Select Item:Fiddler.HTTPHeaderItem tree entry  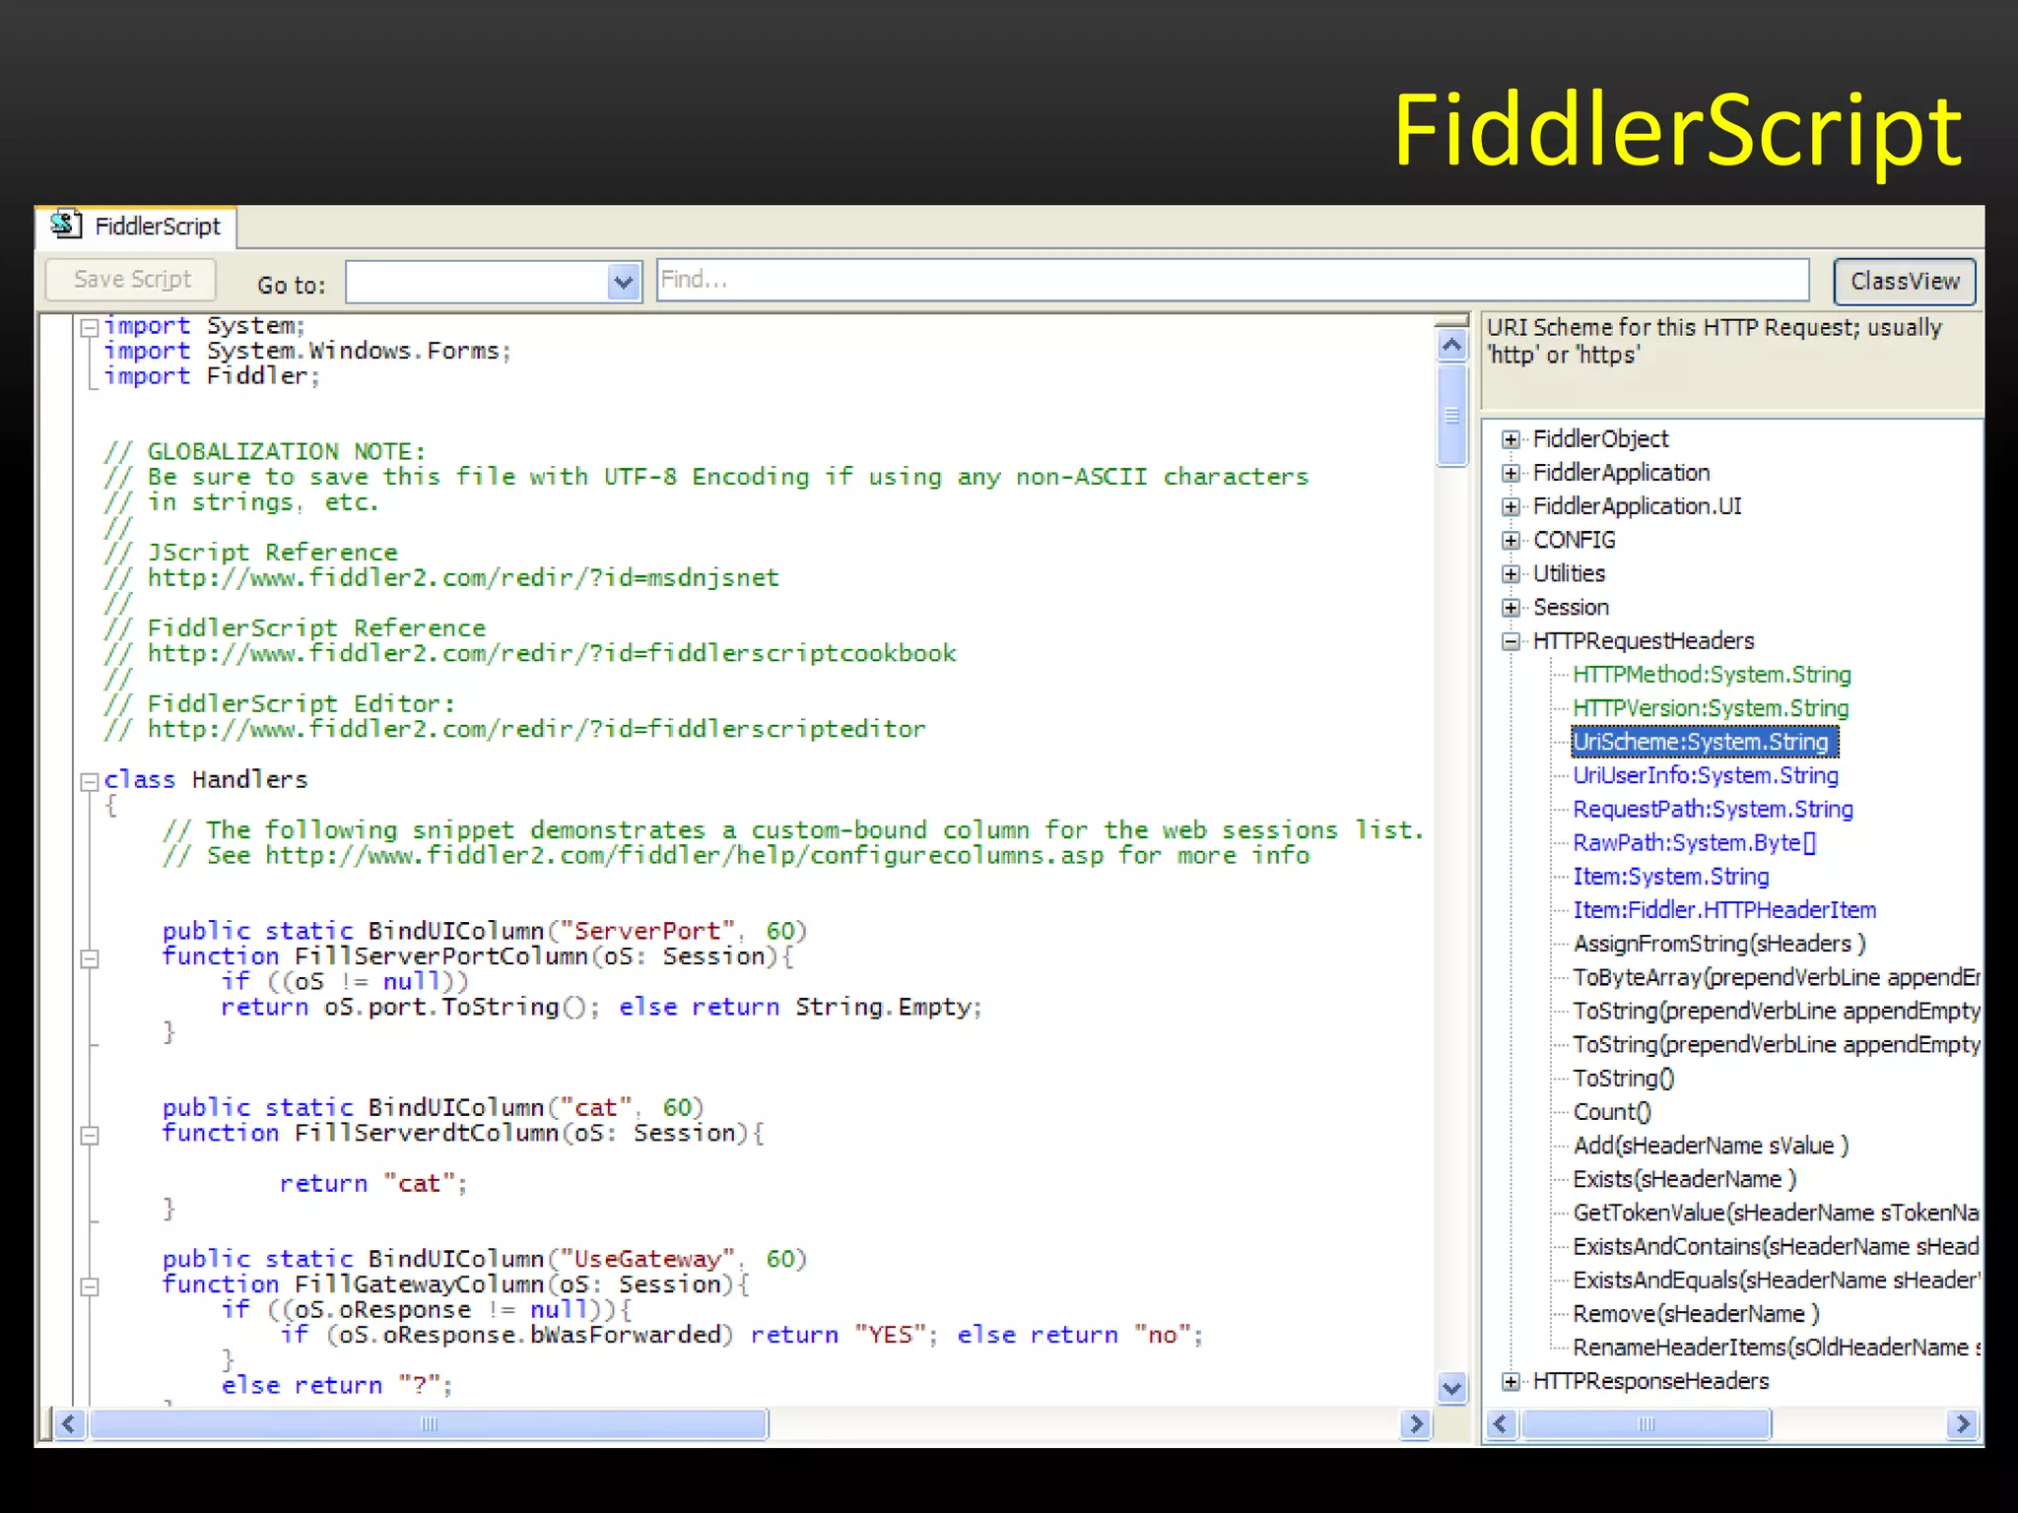pos(1724,910)
